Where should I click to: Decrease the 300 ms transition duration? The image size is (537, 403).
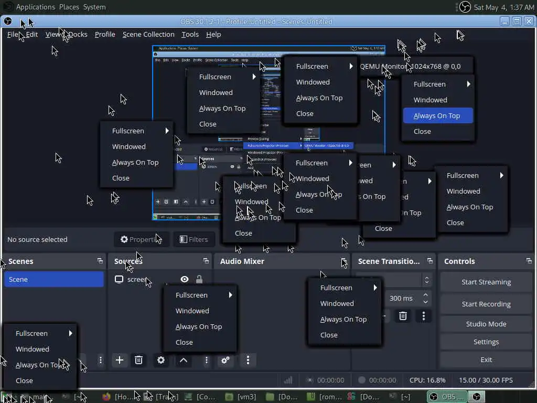tap(425, 302)
